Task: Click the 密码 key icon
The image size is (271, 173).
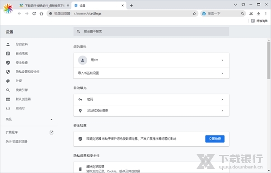Action: coord(80,99)
